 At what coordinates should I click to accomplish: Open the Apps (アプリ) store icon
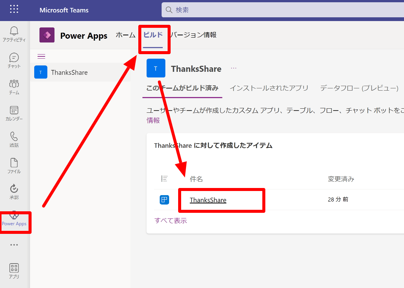point(14,271)
